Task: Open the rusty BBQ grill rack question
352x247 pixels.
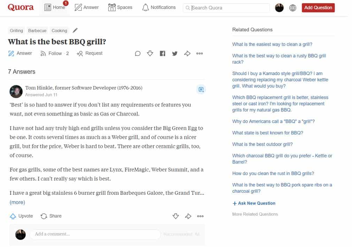Action: coord(279,59)
